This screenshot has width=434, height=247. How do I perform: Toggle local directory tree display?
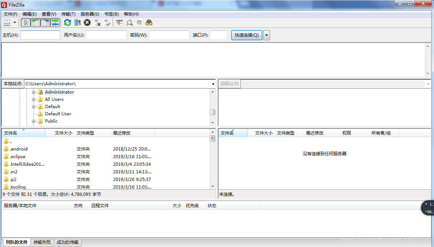[x=35, y=22]
